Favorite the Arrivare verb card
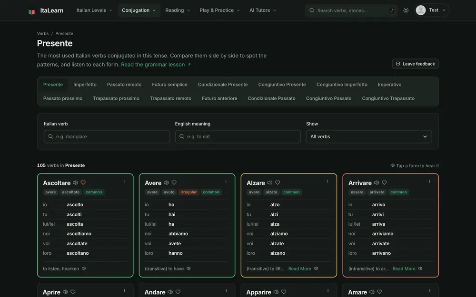 tap(384, 183)
